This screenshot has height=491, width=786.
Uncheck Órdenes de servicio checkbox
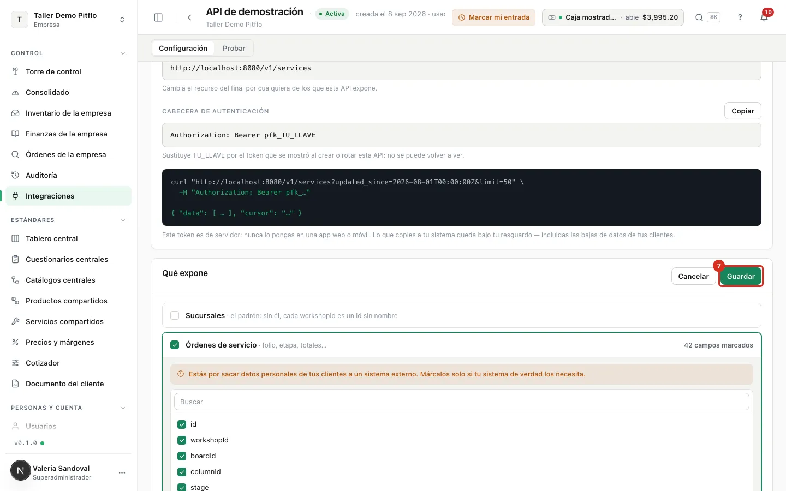(x=175, y=345)
